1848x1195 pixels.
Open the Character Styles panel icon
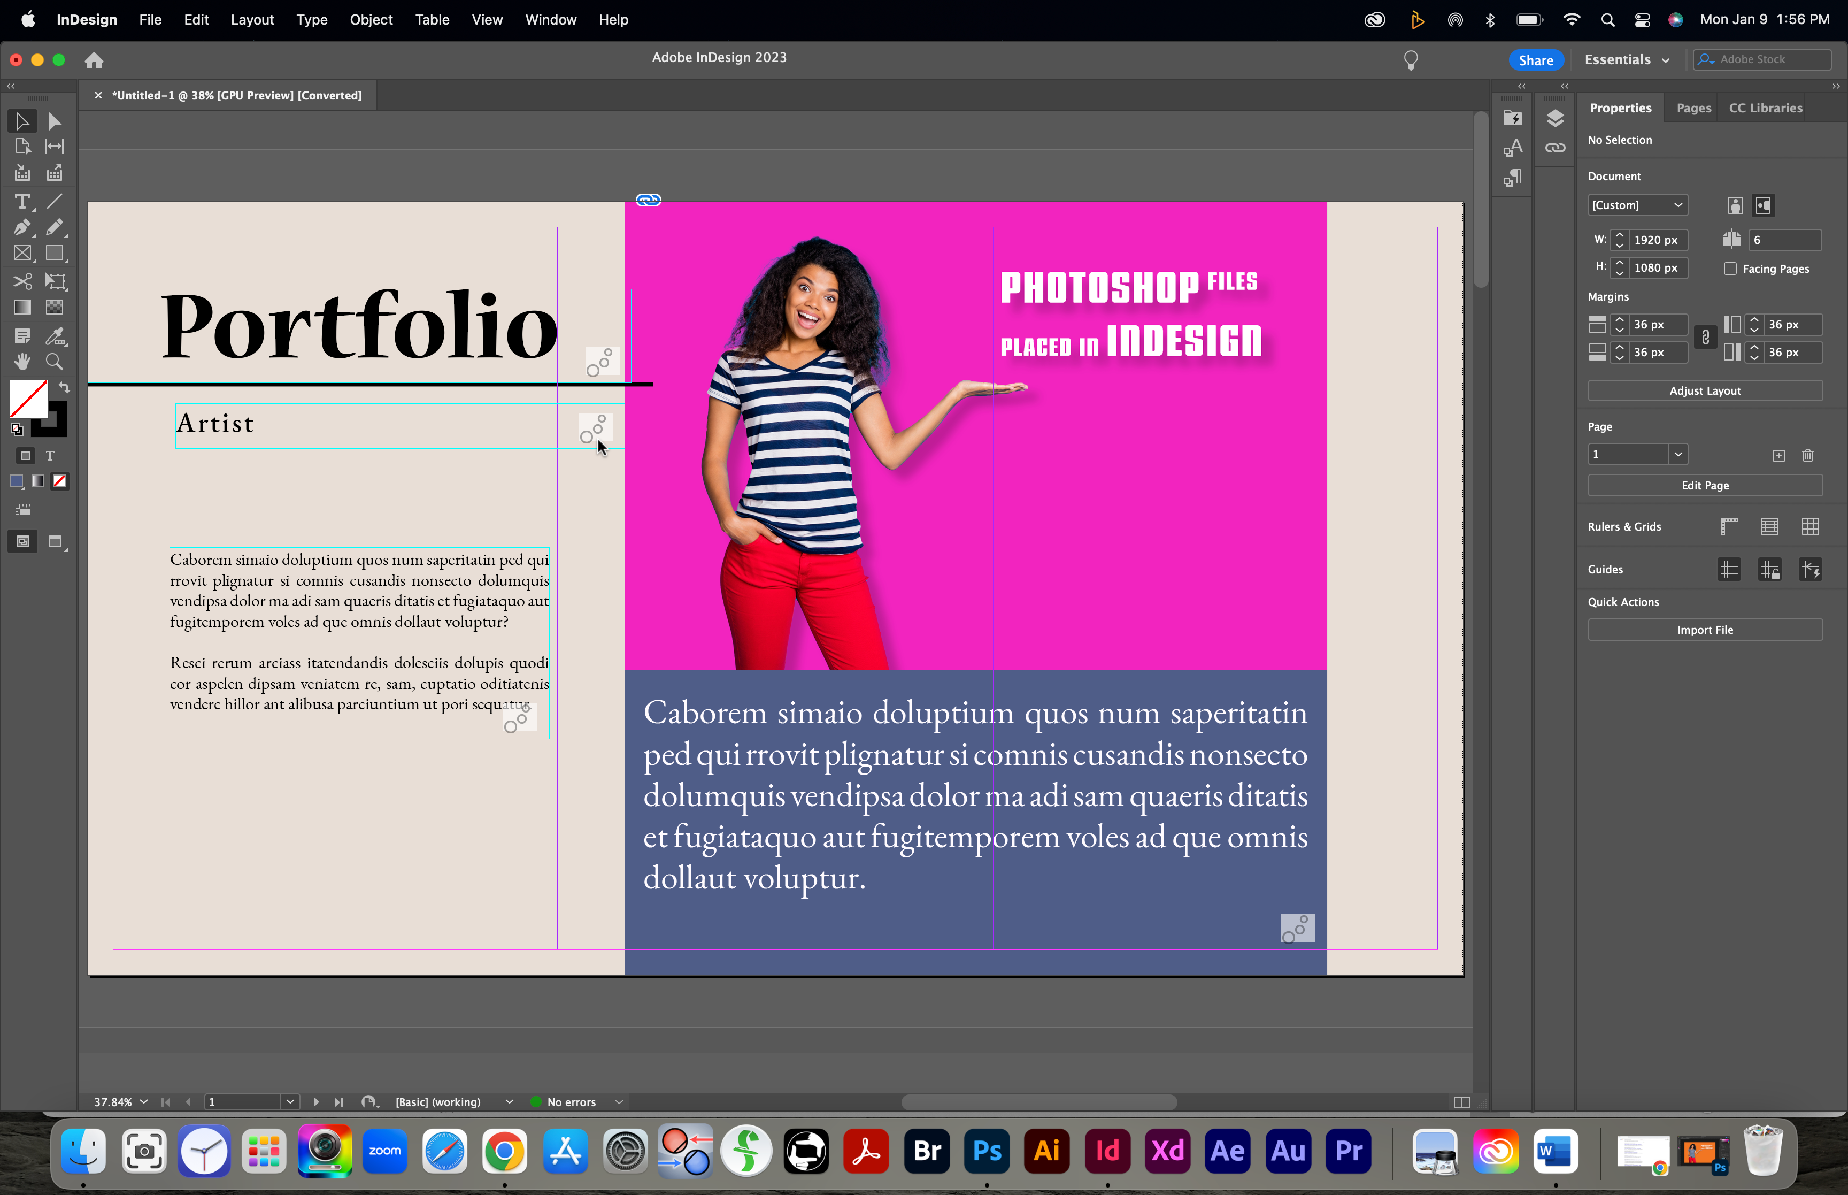pyautogui.click(x=1512, y=148)
